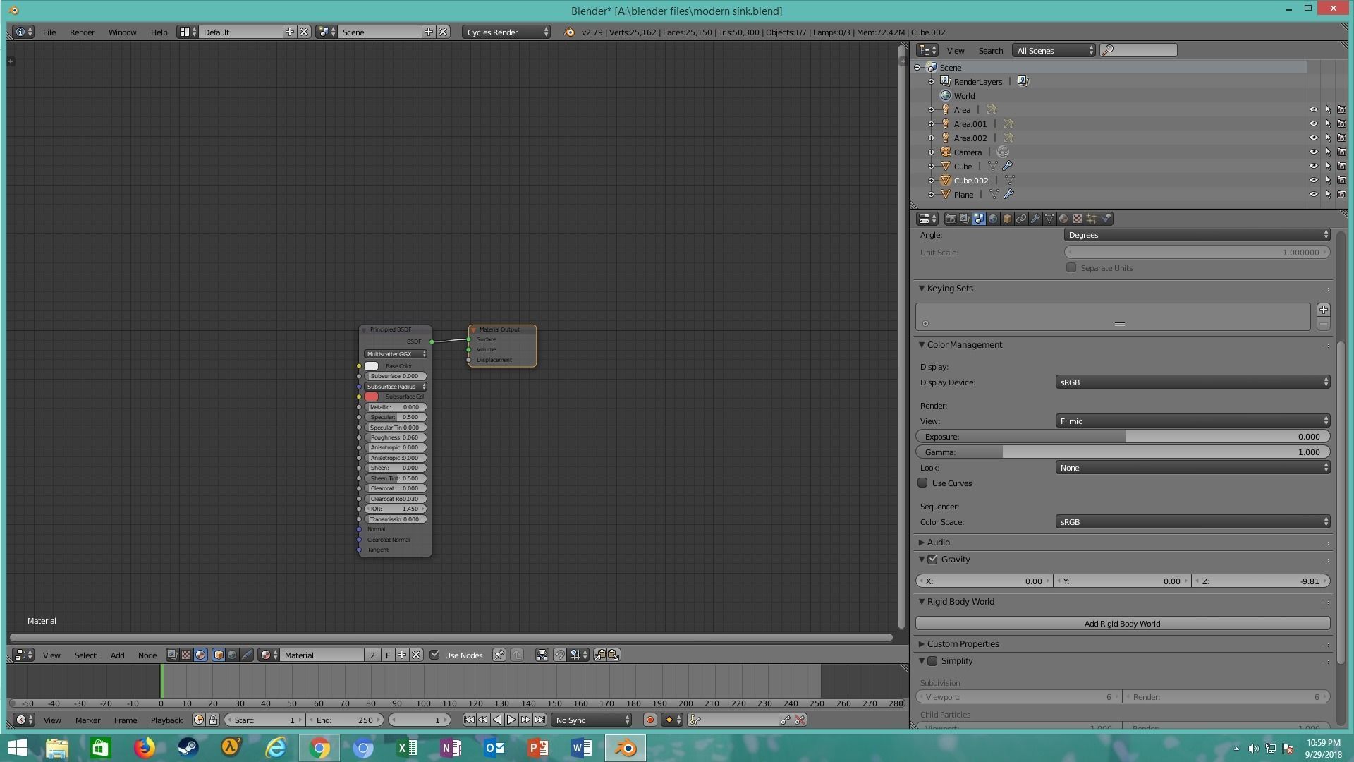
Task: Open the render engine Cycles Render dropdown
Action: point(506,32)
